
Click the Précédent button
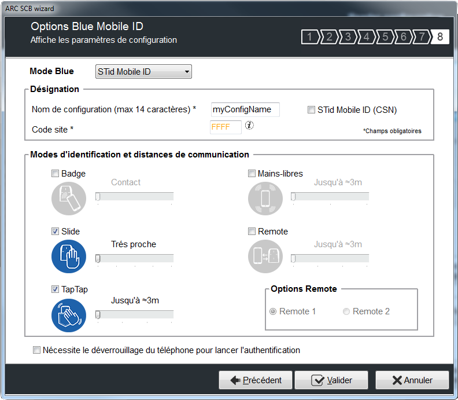point(255,380)
